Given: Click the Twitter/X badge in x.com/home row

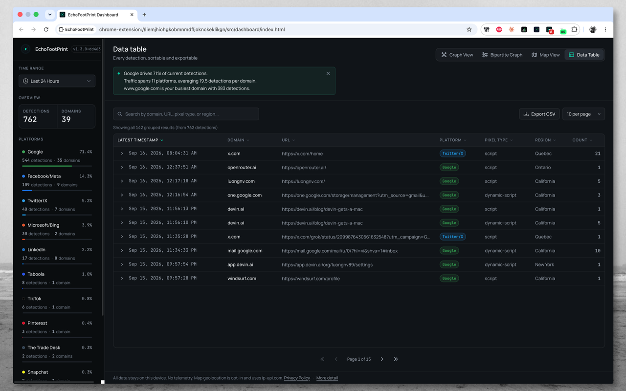Looking at the screenshot, I should pos(453,153).
